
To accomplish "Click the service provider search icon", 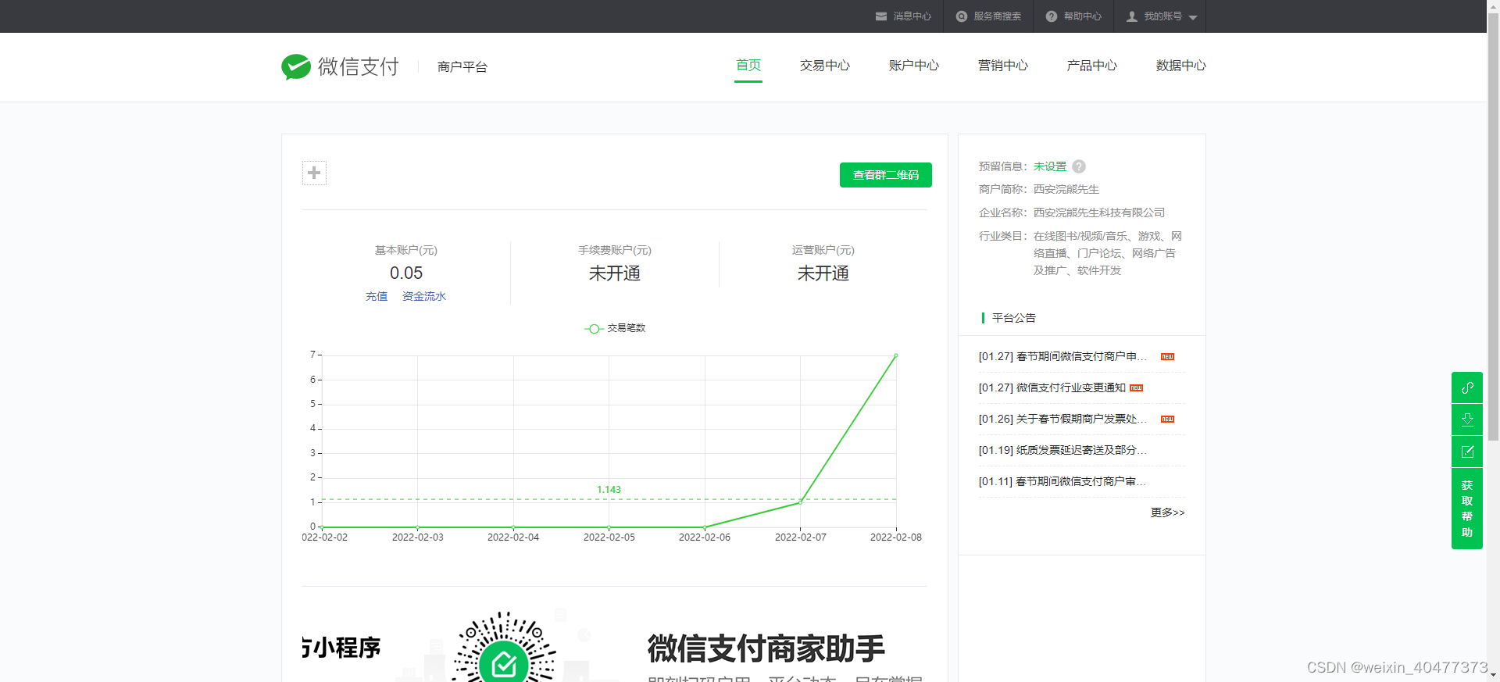I will (962, 16).
